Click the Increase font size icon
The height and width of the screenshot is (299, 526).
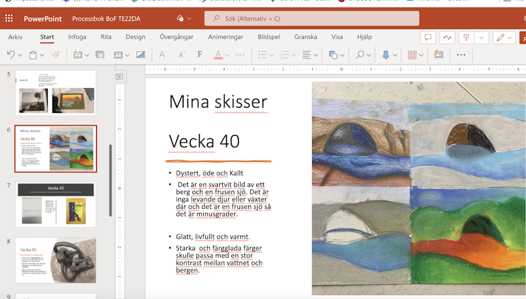162,54
